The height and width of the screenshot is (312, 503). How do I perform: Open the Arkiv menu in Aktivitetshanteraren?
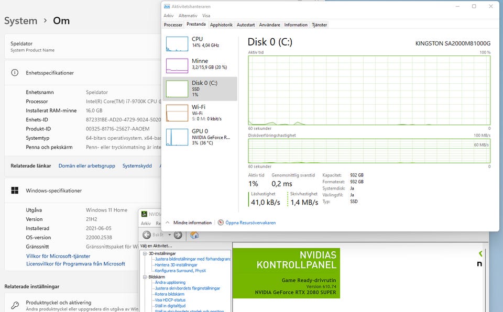pyautogui.click(x=168, y=16)
